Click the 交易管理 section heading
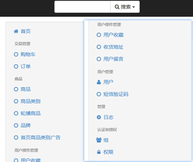Screen dimensions: 193x162 [x=22, y=44]
